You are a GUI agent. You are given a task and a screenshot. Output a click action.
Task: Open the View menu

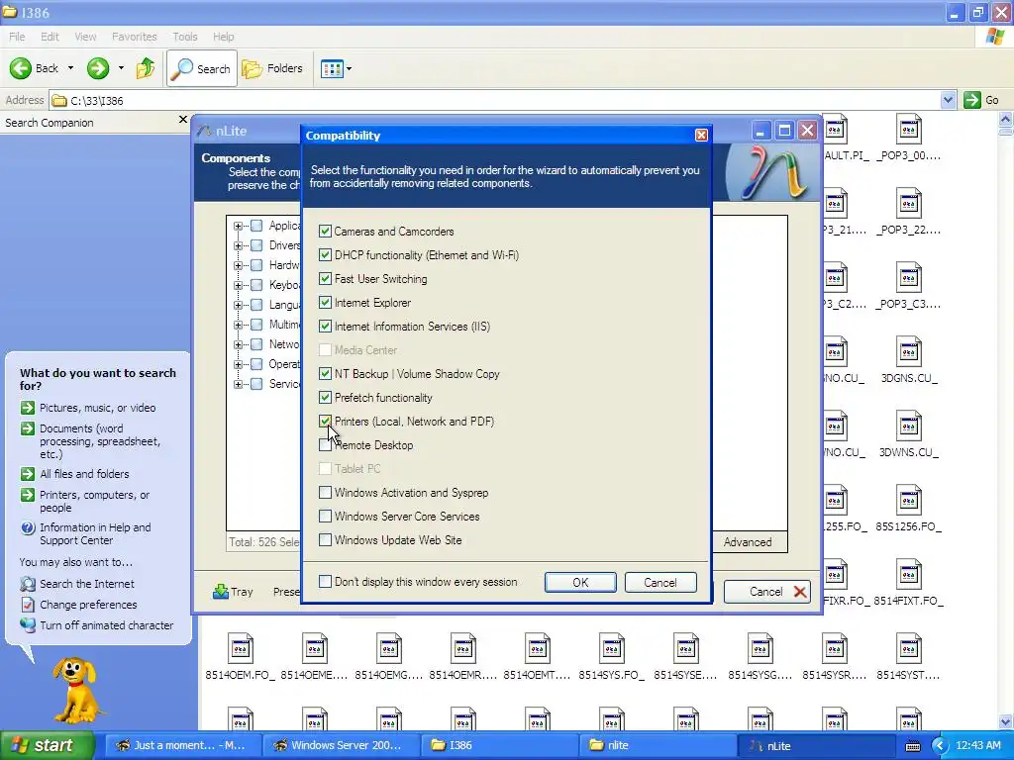pos(85,37)
